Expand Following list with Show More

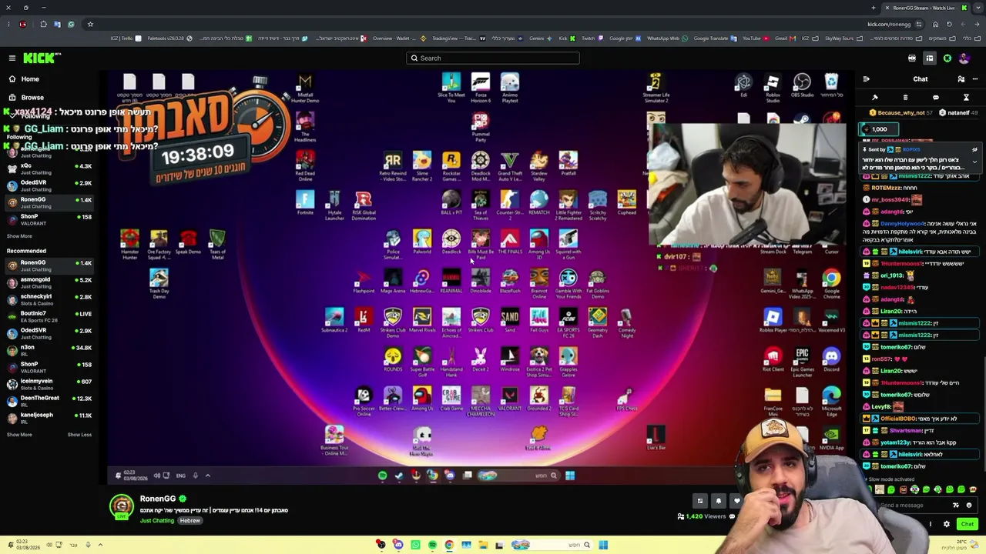coord(19,236)
